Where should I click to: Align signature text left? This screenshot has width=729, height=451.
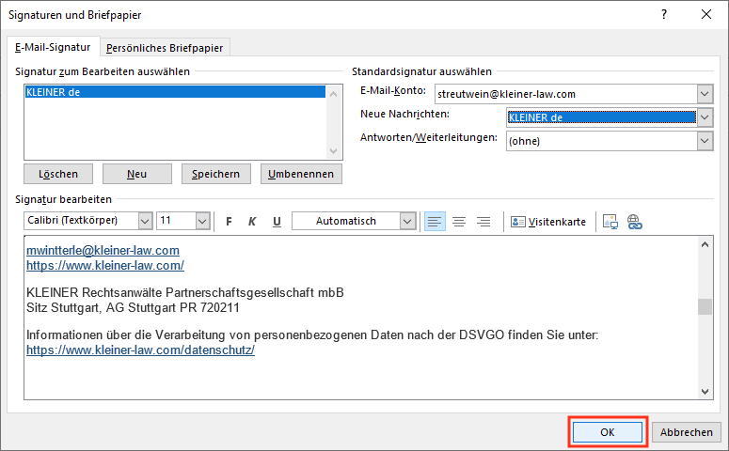coord(435,222)
